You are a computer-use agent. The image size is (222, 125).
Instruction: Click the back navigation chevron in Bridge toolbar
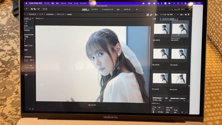pyautogui.click(x=24, y=9)
